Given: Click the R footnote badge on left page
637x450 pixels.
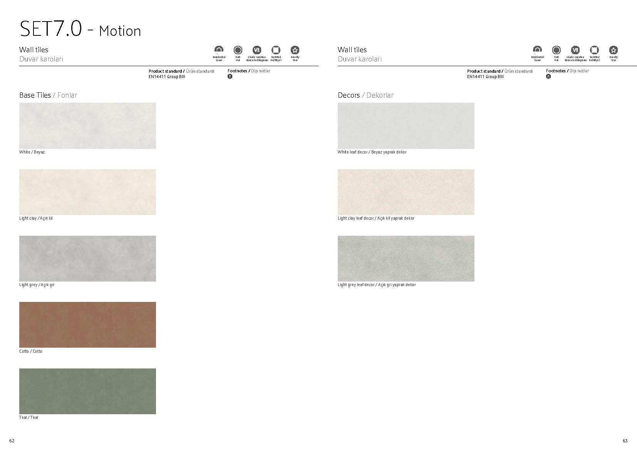Looking at the screenshot, I should point(230,77).
